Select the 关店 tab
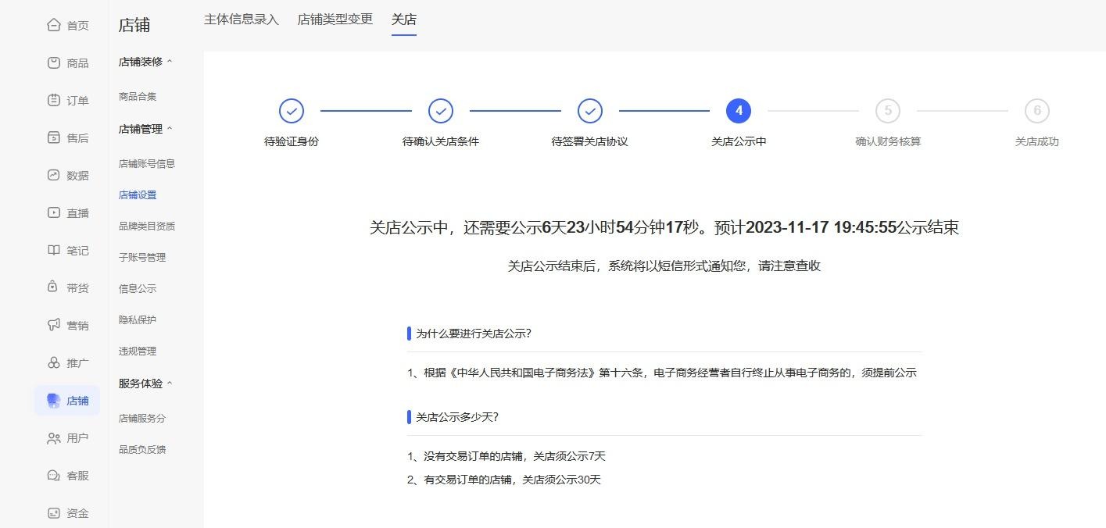This screenshot has height=528, width=1106. (404, 19)
